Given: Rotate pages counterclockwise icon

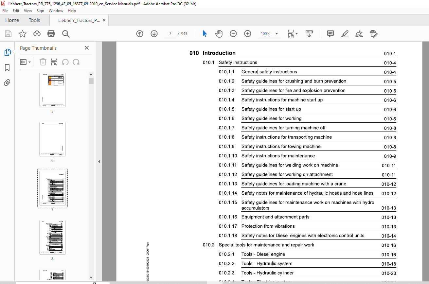Looking at the screenshot, I should click(x=65, y=62).
